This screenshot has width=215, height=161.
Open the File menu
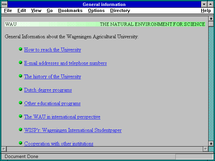tap(8, 11)
